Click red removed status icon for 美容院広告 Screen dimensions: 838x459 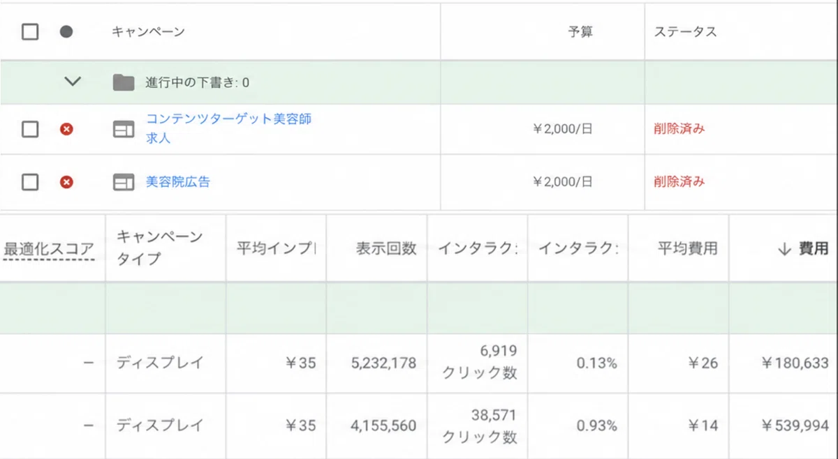coord(66,182)
